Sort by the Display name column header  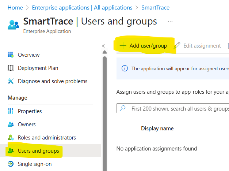pos(157,129)
